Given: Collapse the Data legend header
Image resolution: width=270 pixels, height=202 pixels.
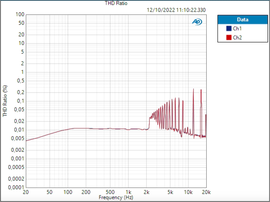Looking at the screenshot, I should coord(243,20).
